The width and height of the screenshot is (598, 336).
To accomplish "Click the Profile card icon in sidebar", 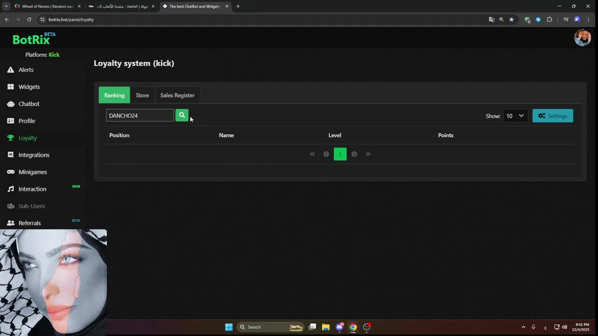I will (x=10, y=121).
